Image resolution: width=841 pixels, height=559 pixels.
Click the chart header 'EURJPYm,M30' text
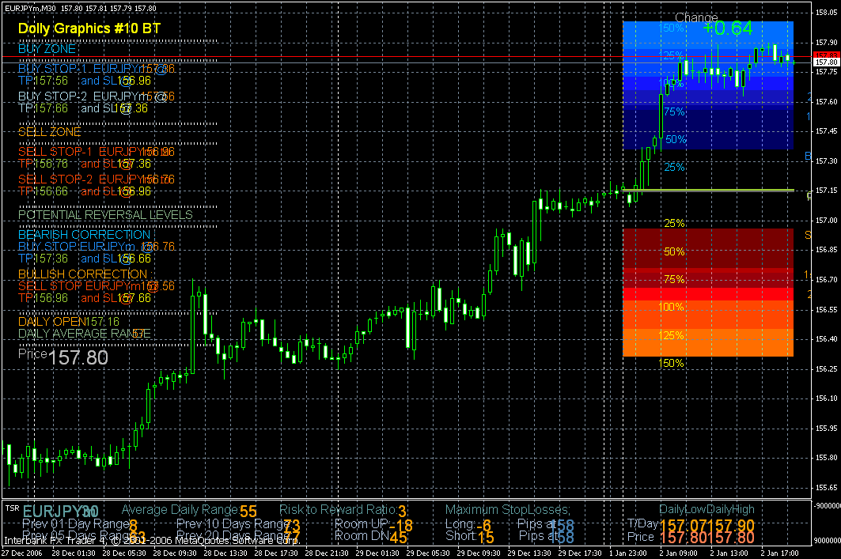[x=31, y=8]
